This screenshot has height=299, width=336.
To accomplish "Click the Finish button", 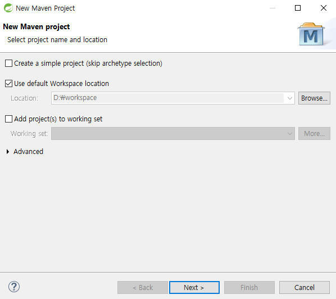I will [x=249, y=287].
